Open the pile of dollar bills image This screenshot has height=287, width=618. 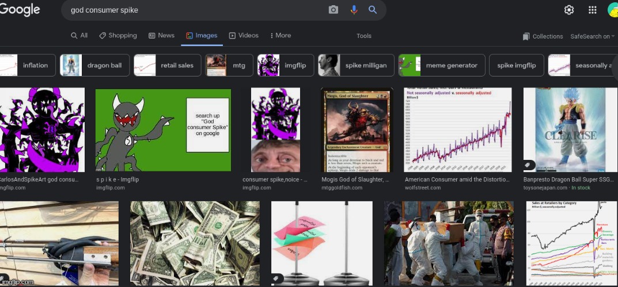tap(187, 243)
